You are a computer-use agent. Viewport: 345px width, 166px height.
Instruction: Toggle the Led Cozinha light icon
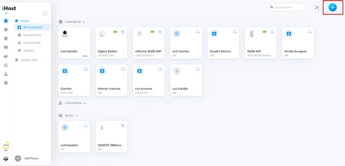(x=177, y=34)
